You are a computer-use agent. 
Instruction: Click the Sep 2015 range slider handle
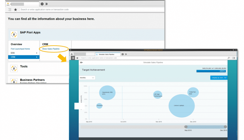pos(186,127)
